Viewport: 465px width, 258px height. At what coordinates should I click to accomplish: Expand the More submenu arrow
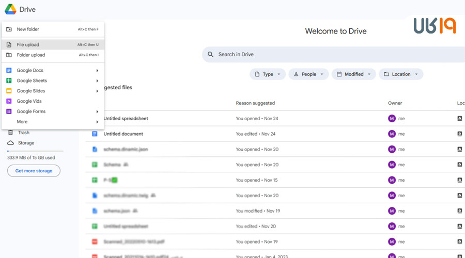pyautogui.click(x=97, y=122)
